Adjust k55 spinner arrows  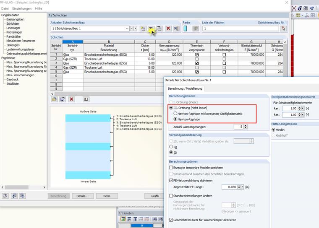click(x=299, y=115)
